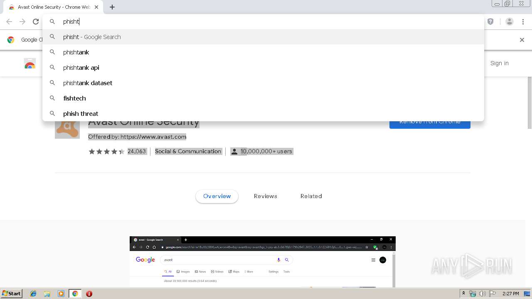Go forward with the forward arrow
Viewport: 532px width, 299px height.
tap(22, 22)
